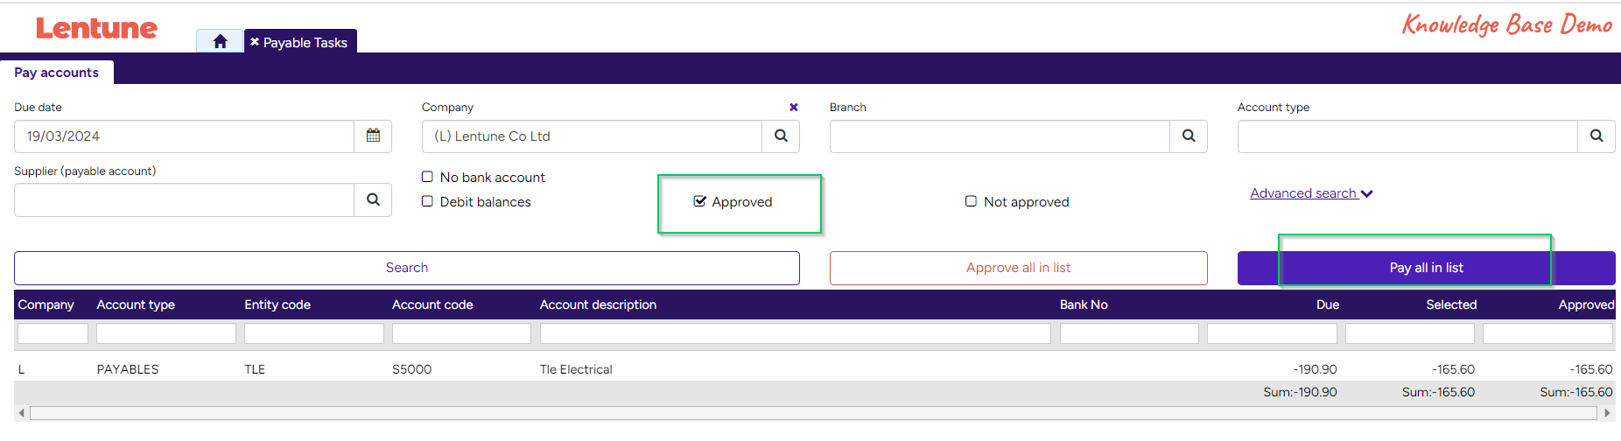The width and height of the screenshot is (1621, 441).
Task: Click the Sum:-190.90 total
Action: pos(1300,392)
